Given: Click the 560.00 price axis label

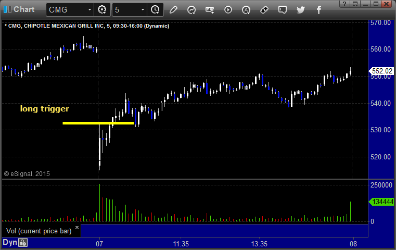Looking at the screenshot, I should point(380,49).
